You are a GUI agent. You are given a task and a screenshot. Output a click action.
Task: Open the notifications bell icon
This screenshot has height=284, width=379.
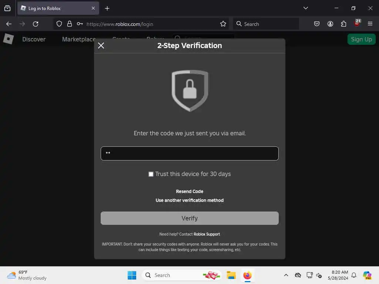pos(354,275)
